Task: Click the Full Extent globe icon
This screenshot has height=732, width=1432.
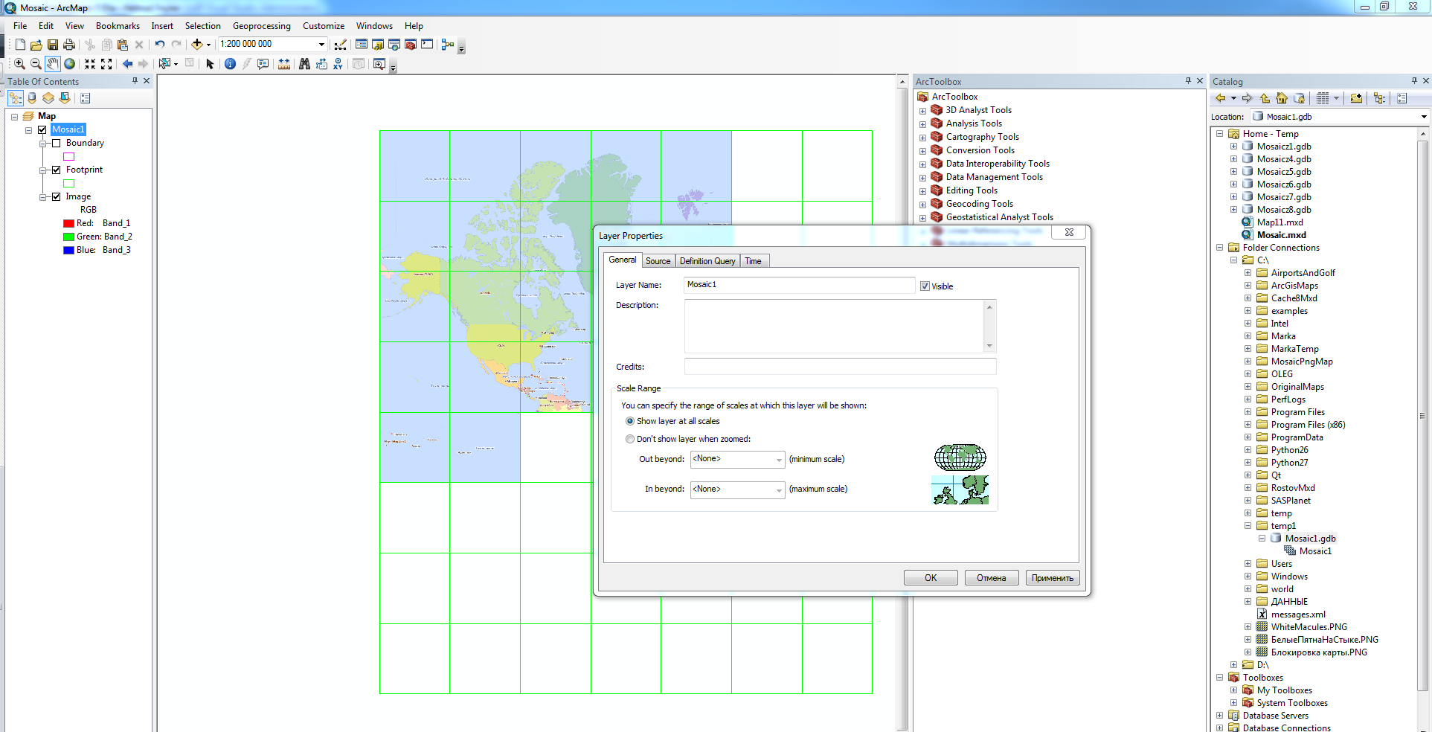Action: (69, 64)
